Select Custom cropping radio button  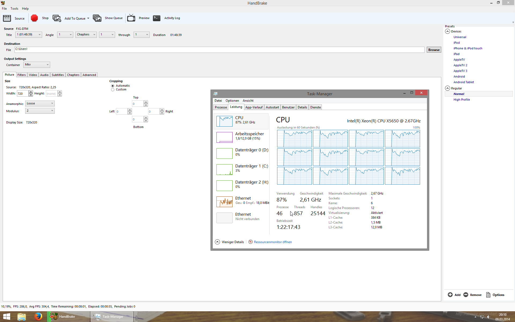tap(113, 90)
